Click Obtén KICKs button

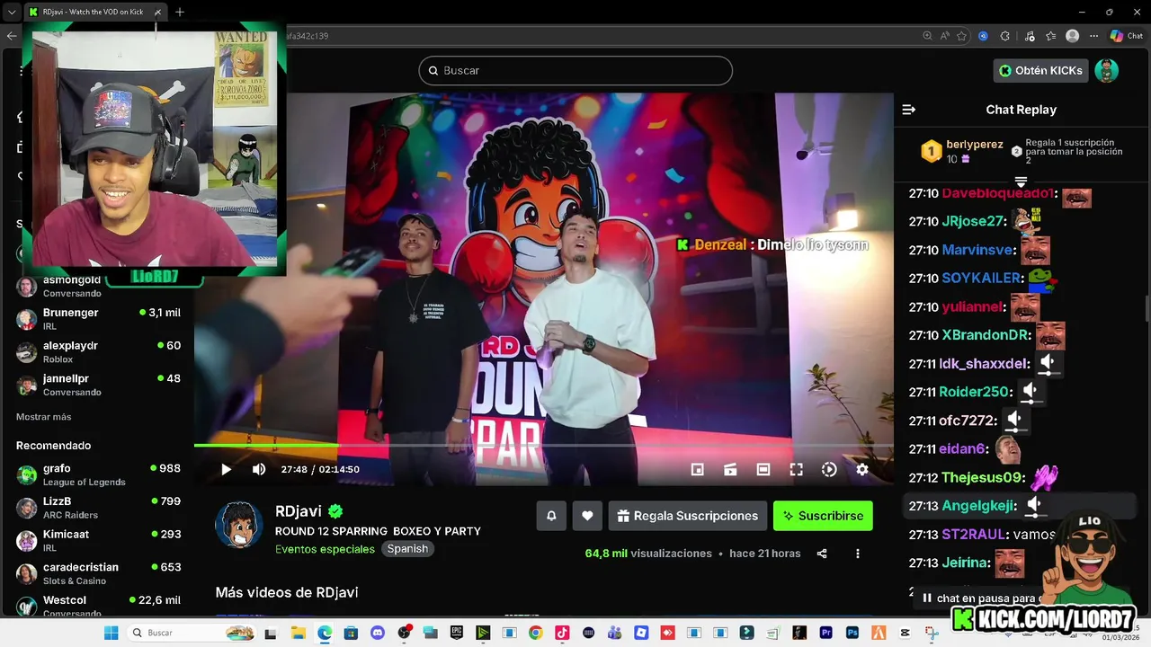1040,70
